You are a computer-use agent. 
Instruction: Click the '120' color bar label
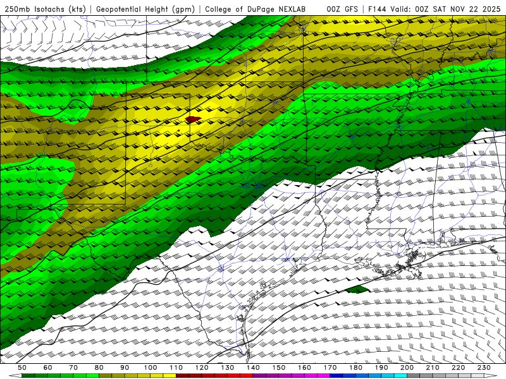coord(202,368)
